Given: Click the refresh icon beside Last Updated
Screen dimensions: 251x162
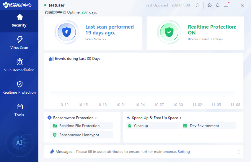Looking at the screenshot, I should [x=198, y=5].
